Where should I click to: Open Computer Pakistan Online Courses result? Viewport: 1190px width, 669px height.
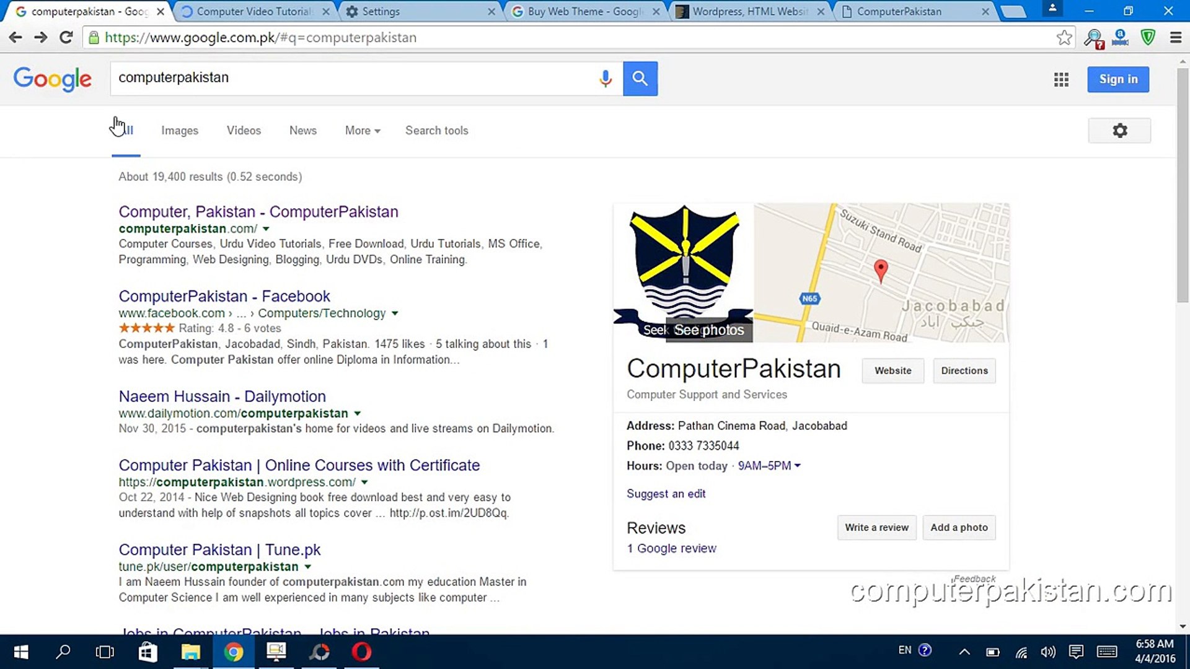tap(299, 465)
